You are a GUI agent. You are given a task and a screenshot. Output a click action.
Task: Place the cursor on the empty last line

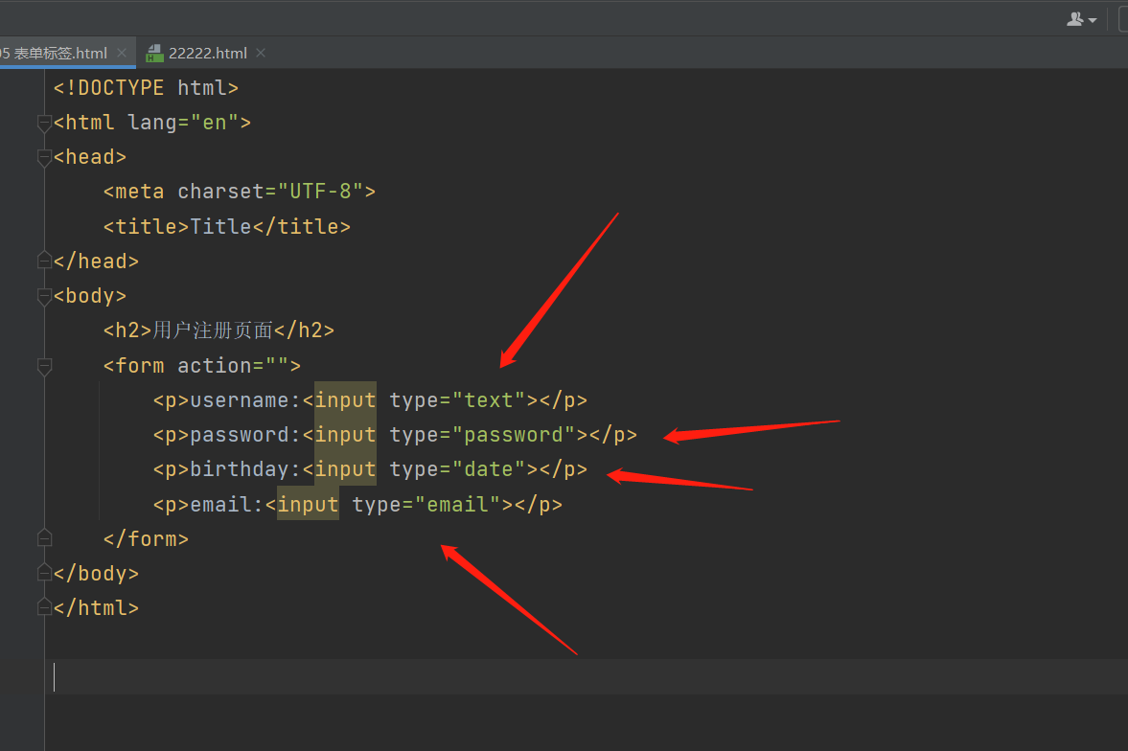tap(587, 677)
